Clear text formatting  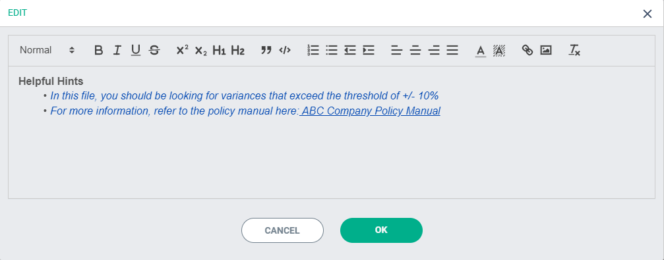[x=574, y=50]
